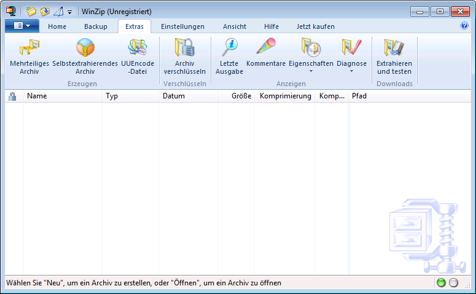Viewport: 476px width, 294px height.
Task: Open the blue application menu button
Action: pyautogui.click(x=22, y=26)
